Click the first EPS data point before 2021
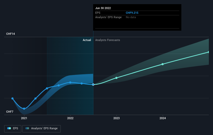Screen dimensions: 213x135 (12, 98)
